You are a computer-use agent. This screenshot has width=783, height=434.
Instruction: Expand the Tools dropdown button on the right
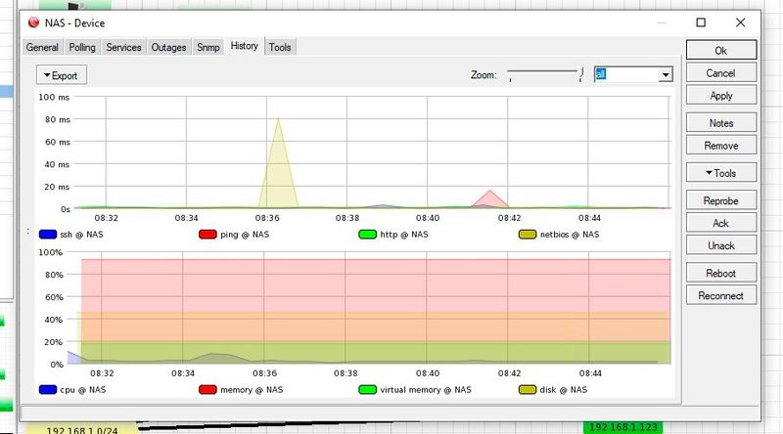(x=721, y=173)
